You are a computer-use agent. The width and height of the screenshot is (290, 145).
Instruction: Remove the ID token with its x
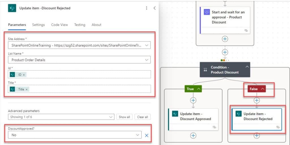coord(24,75)
